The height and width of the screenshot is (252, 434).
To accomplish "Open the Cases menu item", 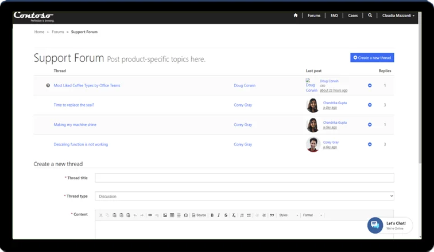I will click(352, 15).
